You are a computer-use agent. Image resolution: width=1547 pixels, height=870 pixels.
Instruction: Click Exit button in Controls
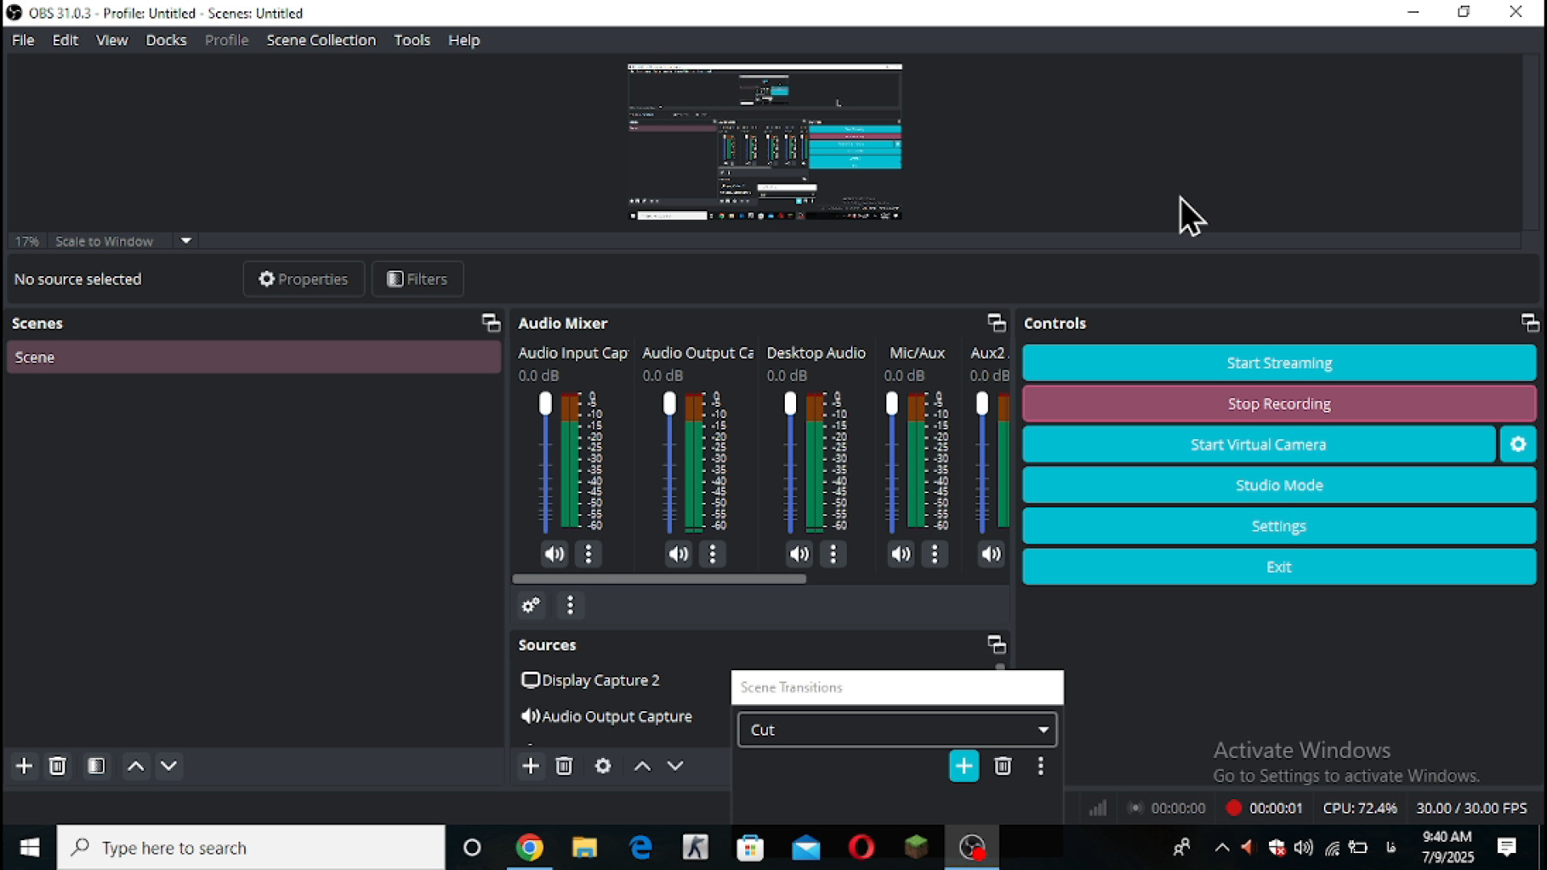(x=1279, y=567)
